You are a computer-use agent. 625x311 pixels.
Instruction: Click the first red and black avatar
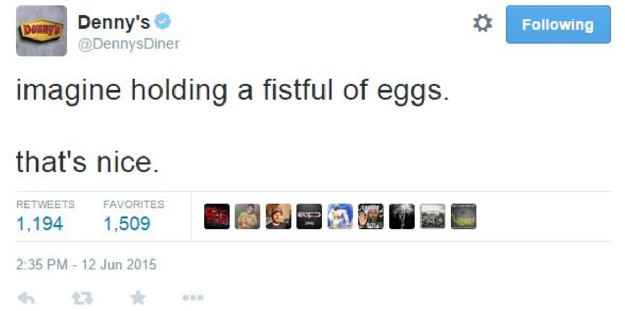217,216
